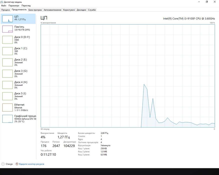Open the Параметри menu
The image size is (219, 175).
point(14,5)
